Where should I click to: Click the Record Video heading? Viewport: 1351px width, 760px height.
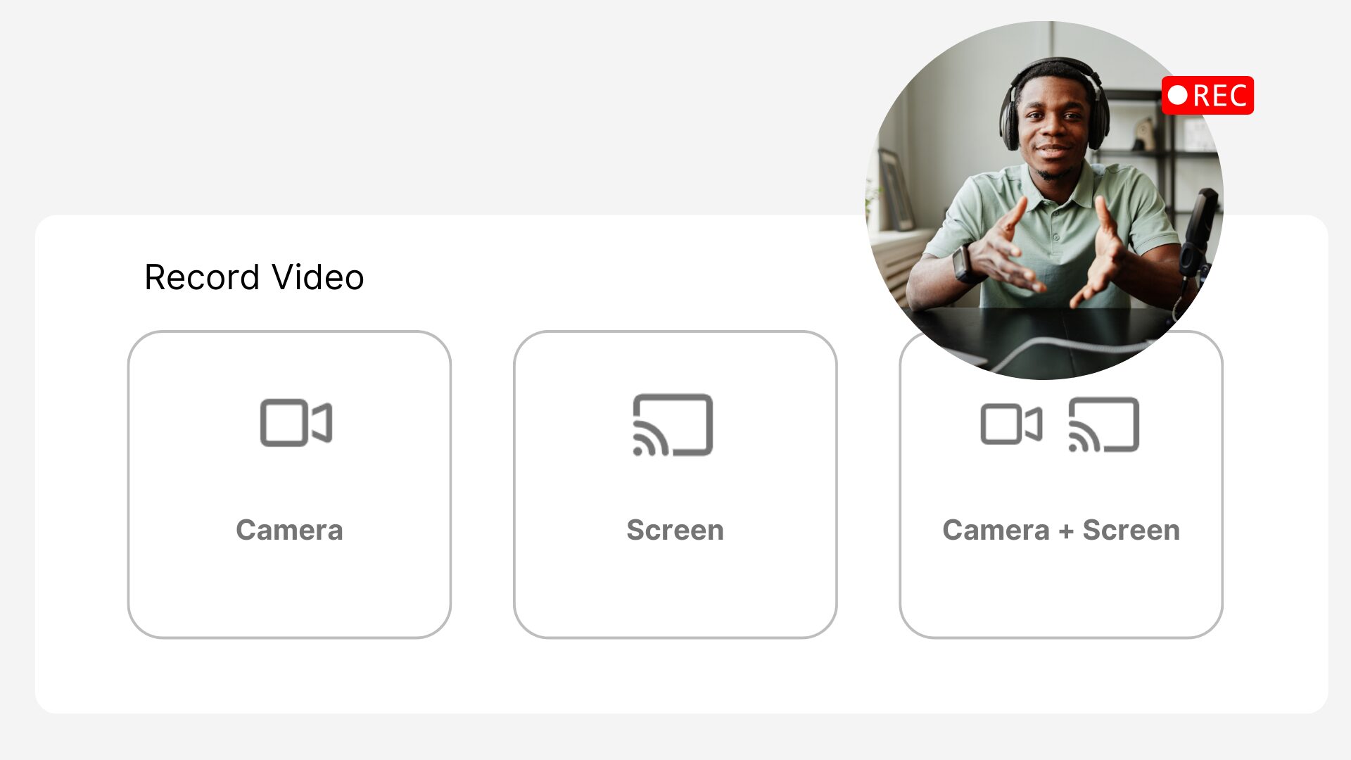pyautogui.click(x=254, y=277)
